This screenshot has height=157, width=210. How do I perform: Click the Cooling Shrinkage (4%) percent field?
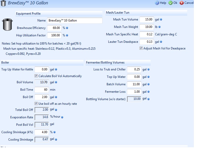42,132
